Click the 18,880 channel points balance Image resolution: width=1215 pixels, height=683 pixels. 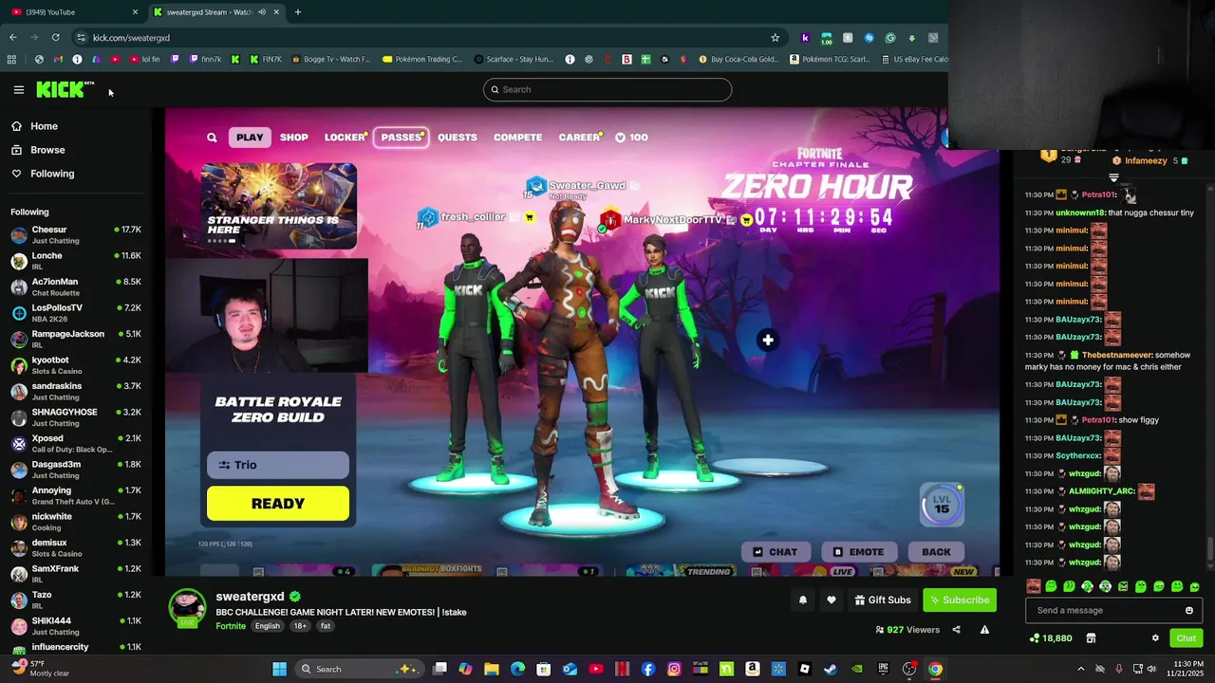click(1051, 638)
